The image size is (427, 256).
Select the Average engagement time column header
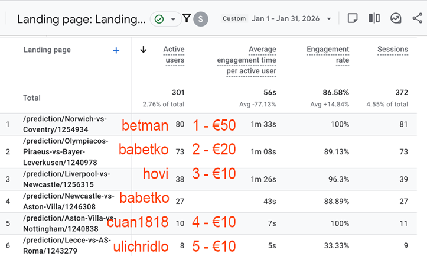coord(246,60)
